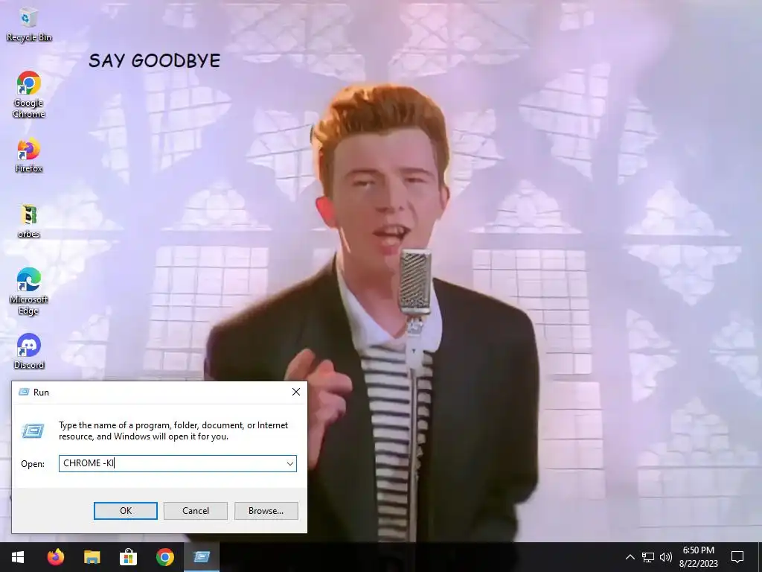The height and width of the screenshot is (572, 762).
Task: Open the notification center icon
Action: (x=737, y=557)
